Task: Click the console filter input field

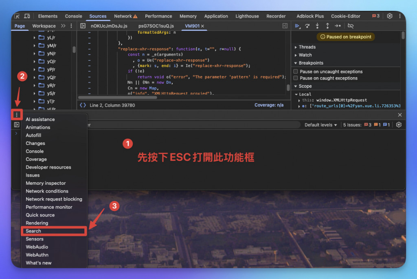Action: click(x=194, y=125)
